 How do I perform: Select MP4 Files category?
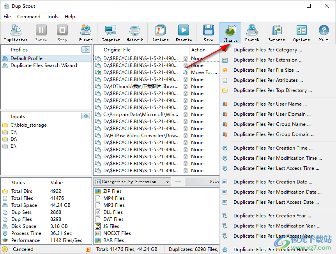pos(157,198)
